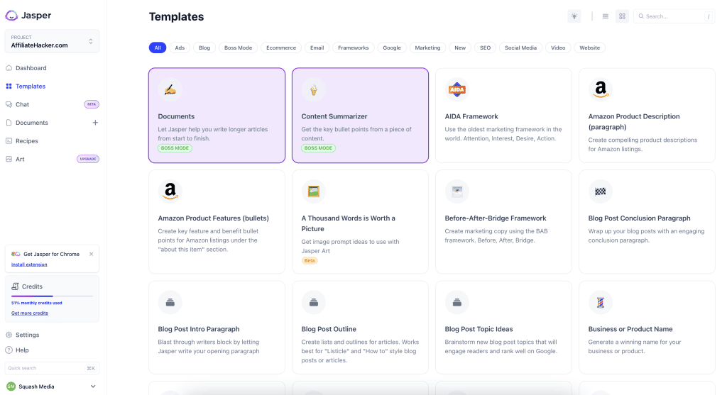
Task: Filter templates by Marketing
Action: [x=427, y=48]
